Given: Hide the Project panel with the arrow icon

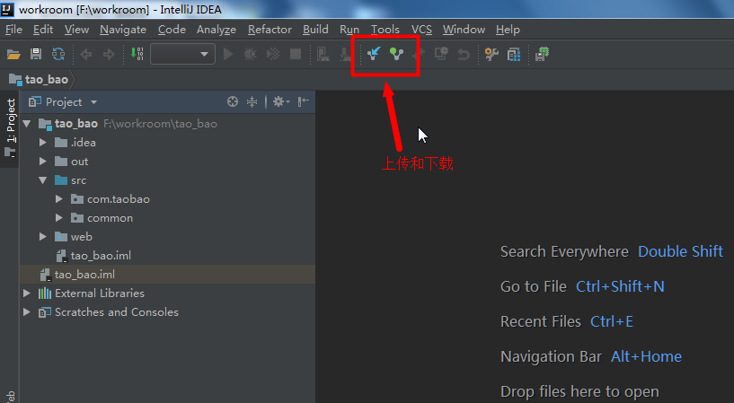Looking at the screenshot, I should pos(304,101).
